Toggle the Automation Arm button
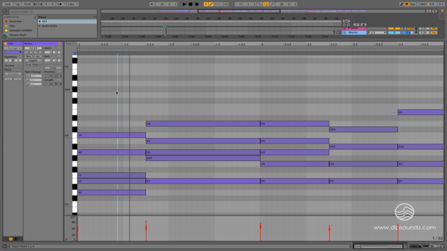Image resolution: width=447 pixels, height=251 pixels. [x=211, y=4]
